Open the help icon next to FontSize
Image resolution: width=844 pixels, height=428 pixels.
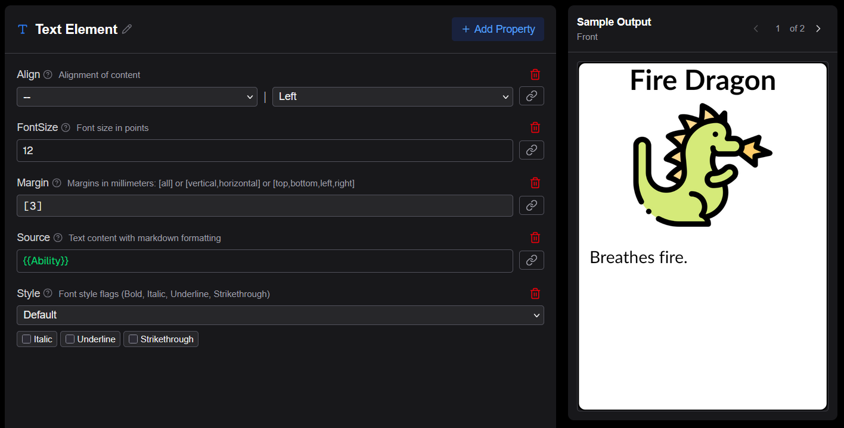[66, 127]
